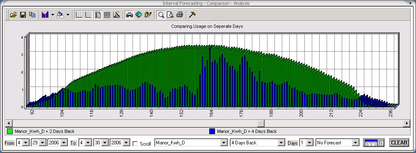Open the Manor_Kwh_D series dropdown
Screen dimensions: 416x153
point(224,143)
